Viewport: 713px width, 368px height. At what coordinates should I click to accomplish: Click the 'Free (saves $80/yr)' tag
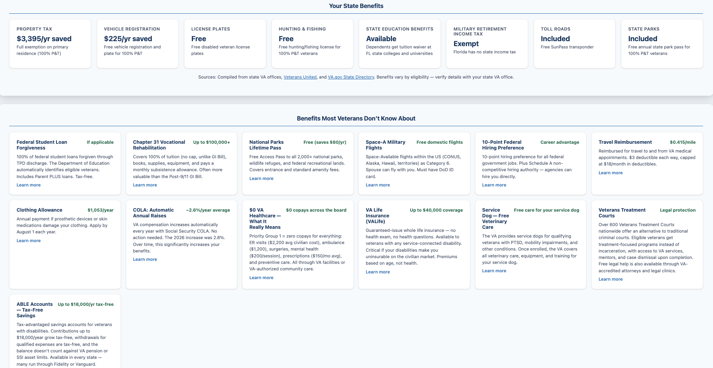click(325, 142)
